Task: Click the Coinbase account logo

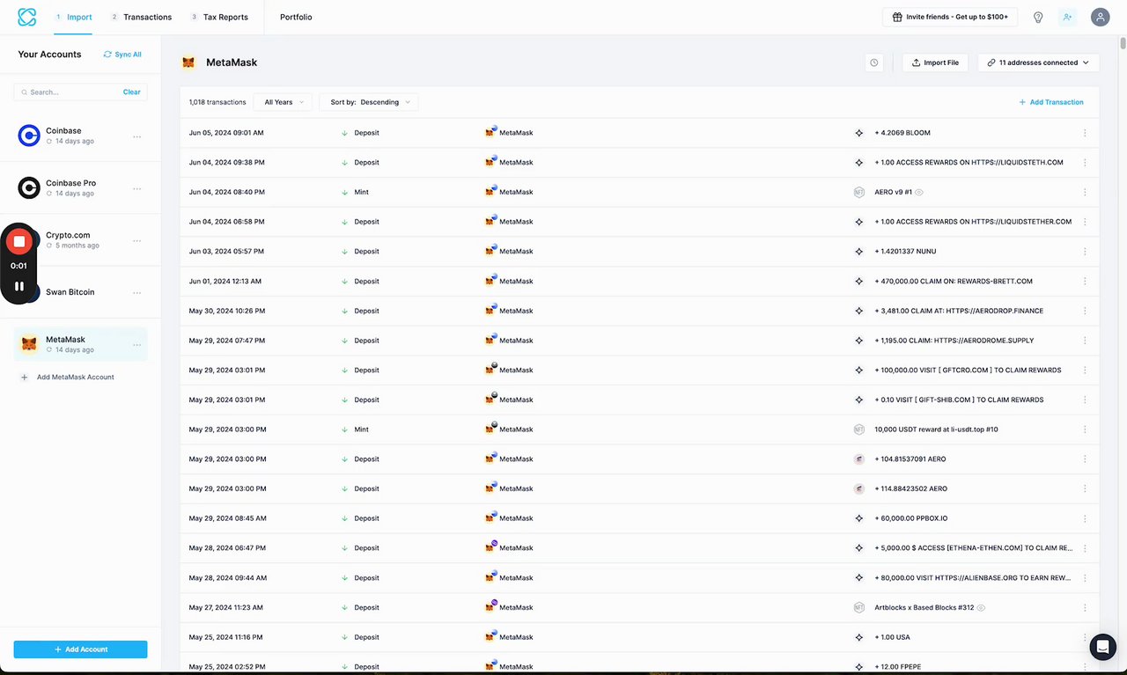Action: (x=29, y=136)
